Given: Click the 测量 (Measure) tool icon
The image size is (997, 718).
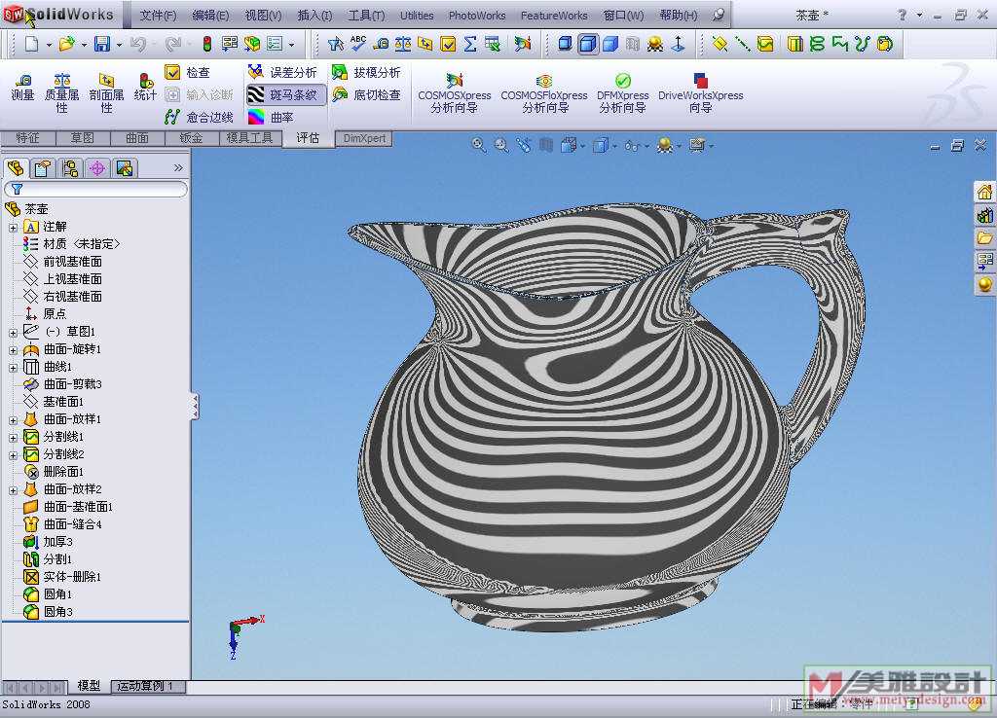Looking at the screenshot, I should pos(22,81).
